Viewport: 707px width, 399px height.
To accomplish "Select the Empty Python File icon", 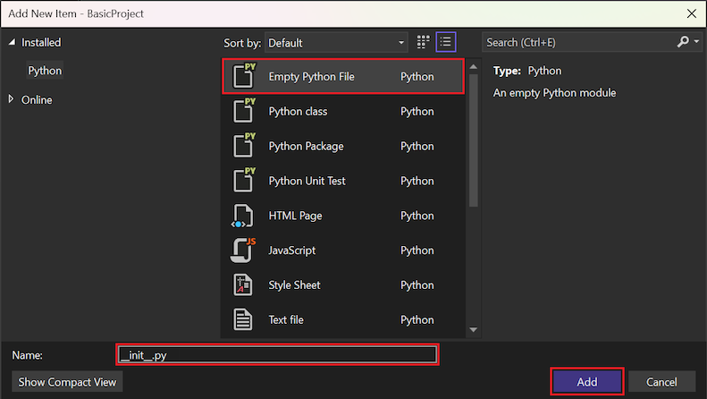I will [x=243, y=76].
